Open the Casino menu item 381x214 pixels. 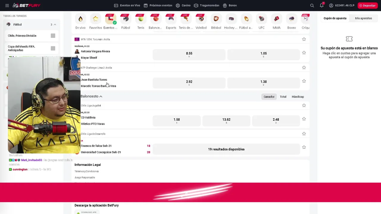183,5
